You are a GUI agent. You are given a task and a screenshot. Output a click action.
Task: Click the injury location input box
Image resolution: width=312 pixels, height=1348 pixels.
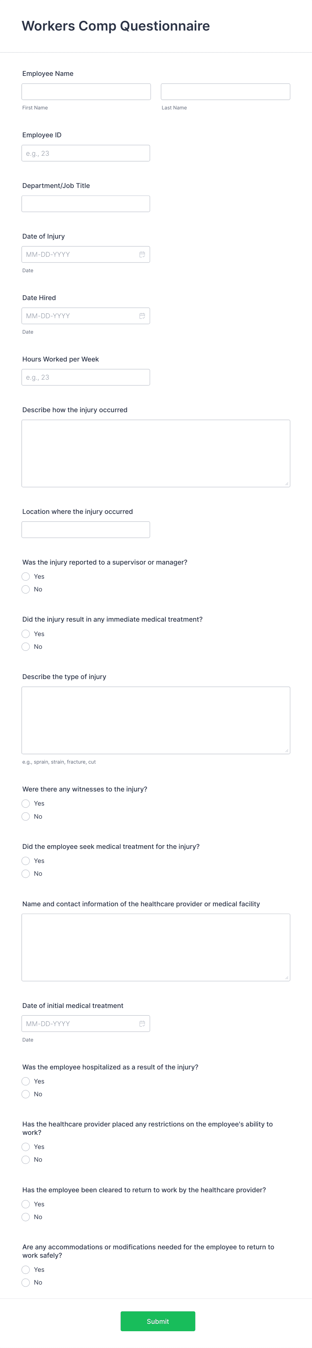pyautogui.click(x=86, y=530)
